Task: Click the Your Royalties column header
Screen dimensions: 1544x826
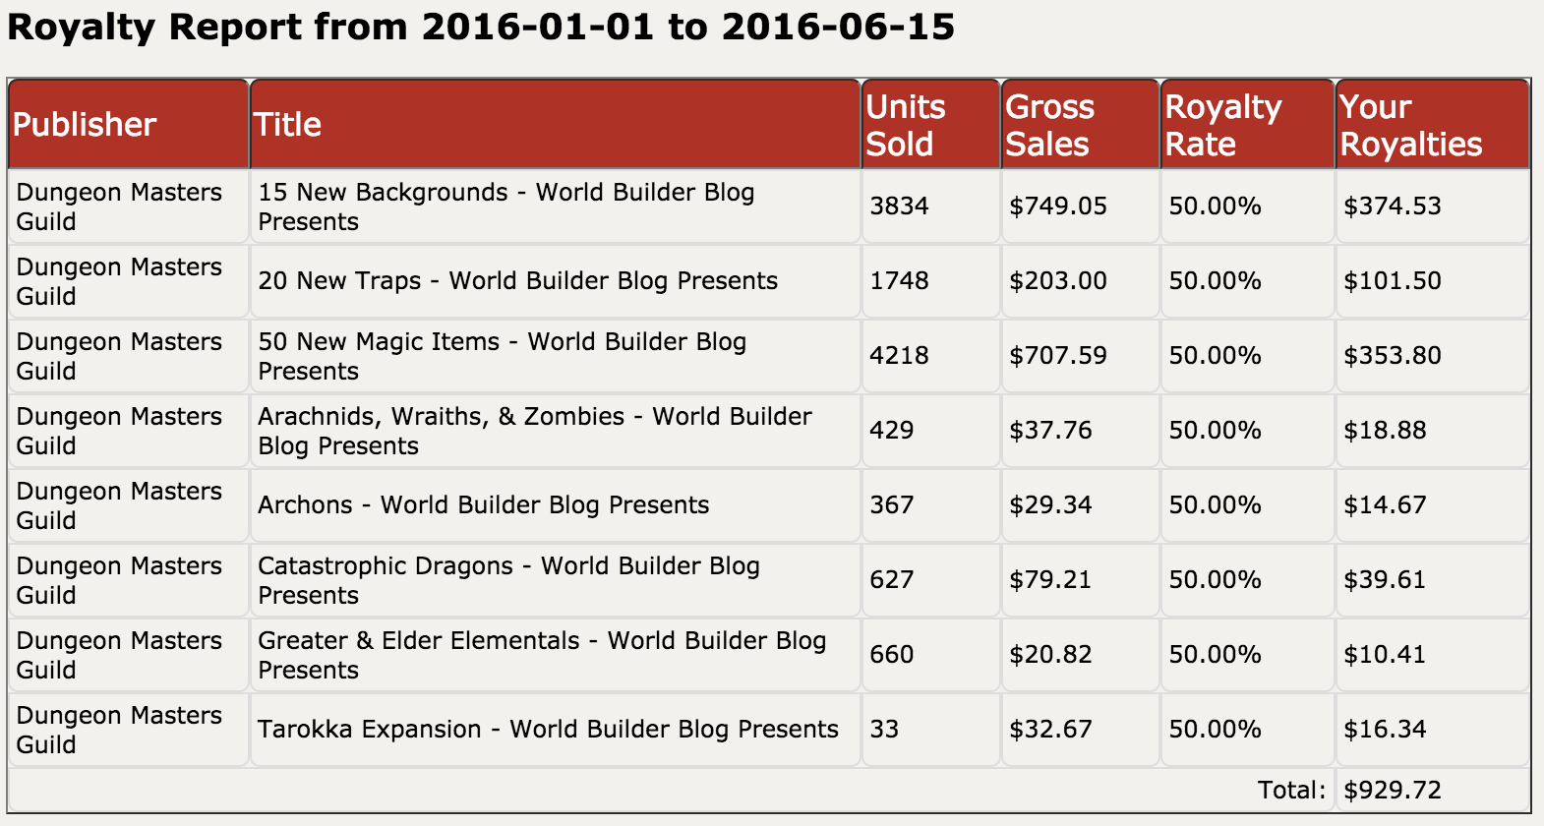Action: pyautogui.click(x=1410, y=125)
